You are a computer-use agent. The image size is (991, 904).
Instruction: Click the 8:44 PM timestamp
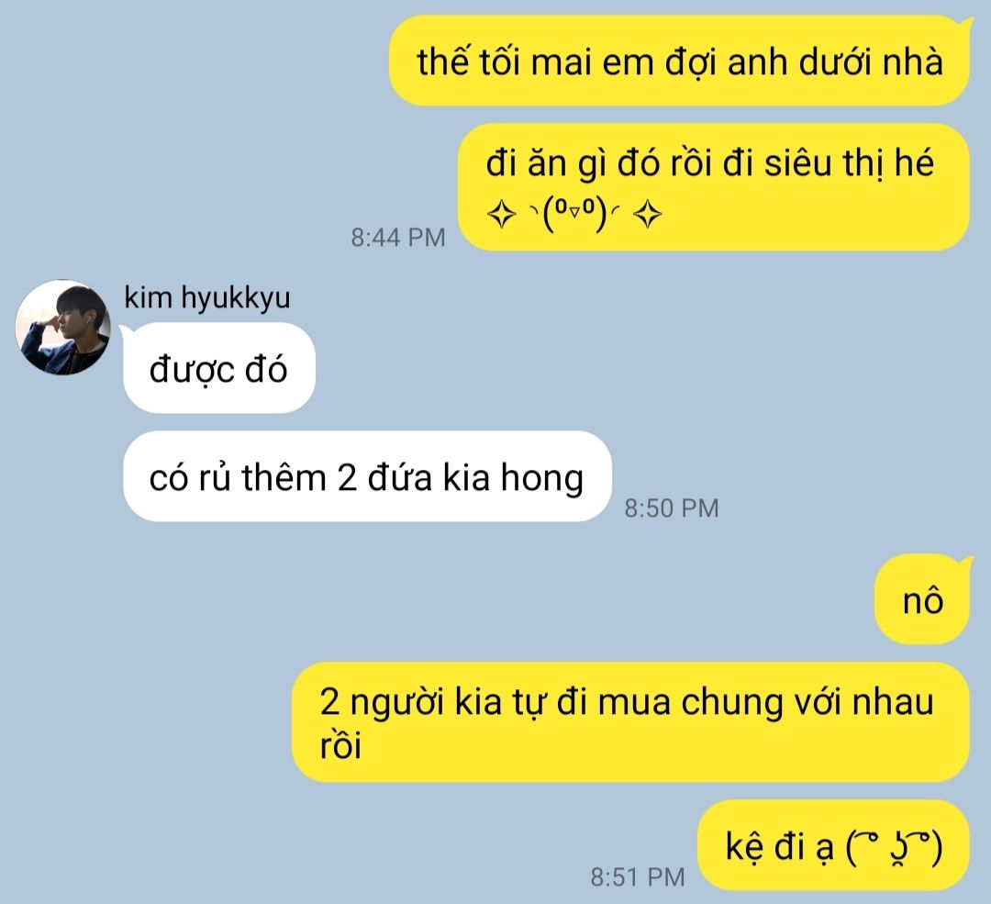point(398,238)
